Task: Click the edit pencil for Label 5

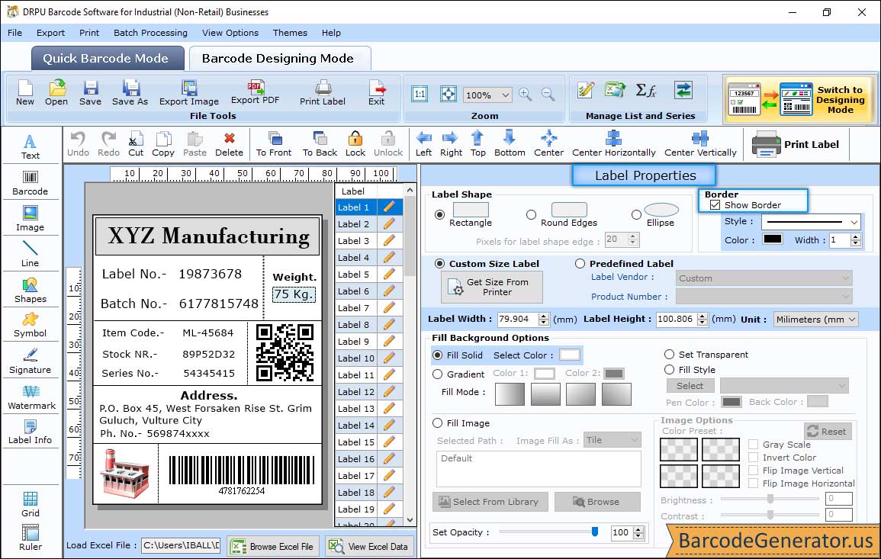Action: coord(389,275)
